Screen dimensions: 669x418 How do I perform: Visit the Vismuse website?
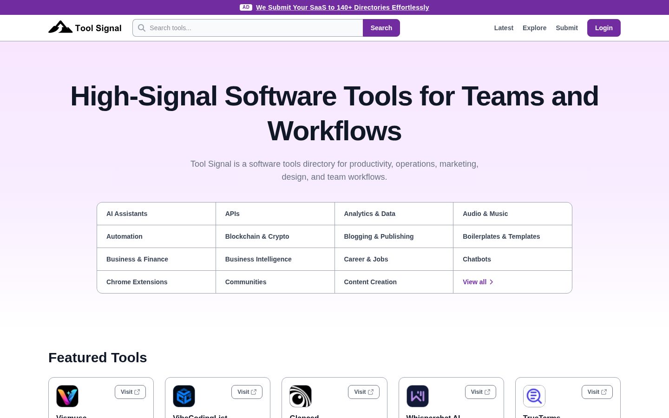[130, 392]
